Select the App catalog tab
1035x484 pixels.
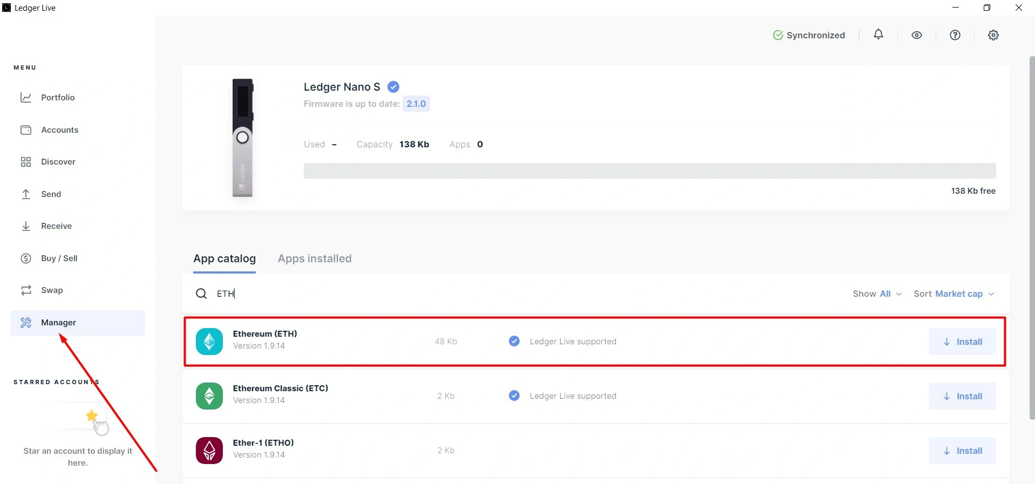point(224,258)
